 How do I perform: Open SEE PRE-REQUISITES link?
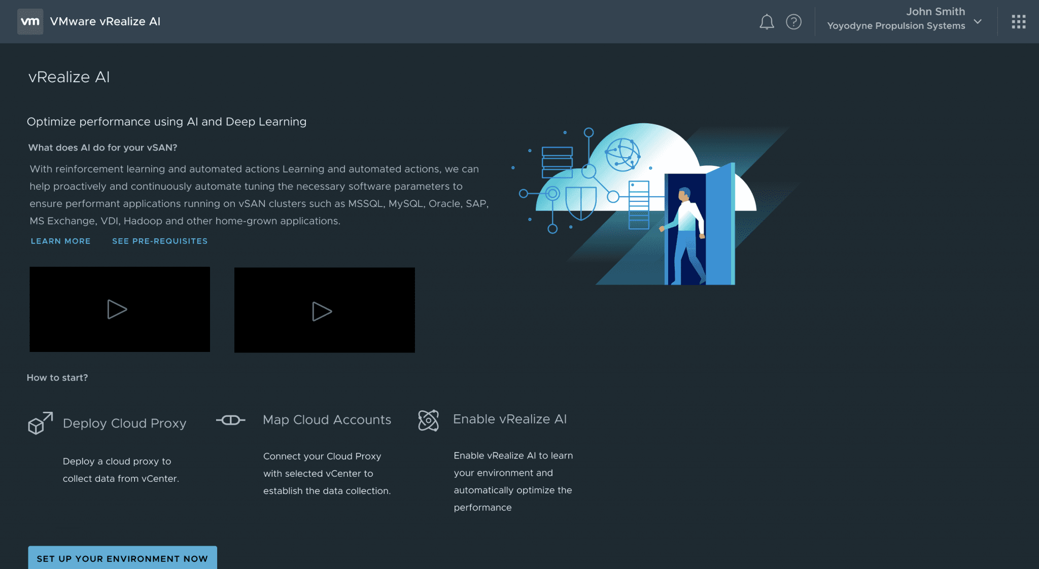[x=160, y=241]
